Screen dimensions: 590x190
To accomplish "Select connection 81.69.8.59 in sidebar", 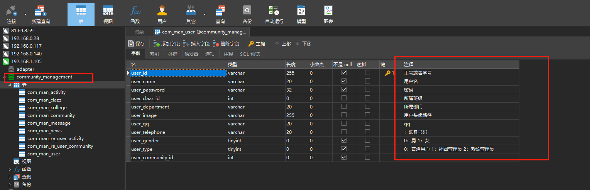I will tap(22, 30).
